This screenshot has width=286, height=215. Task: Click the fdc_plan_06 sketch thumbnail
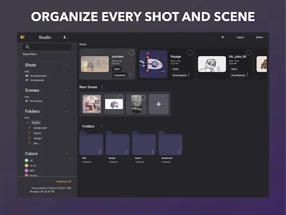[212, 64]
